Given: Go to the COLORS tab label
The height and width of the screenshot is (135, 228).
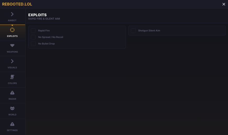Looking at the screenshot, I should coord(12,83).
